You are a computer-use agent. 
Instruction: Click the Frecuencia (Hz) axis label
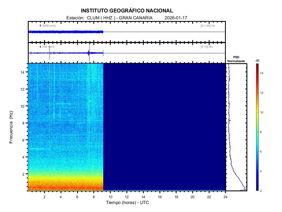point(11,127)
